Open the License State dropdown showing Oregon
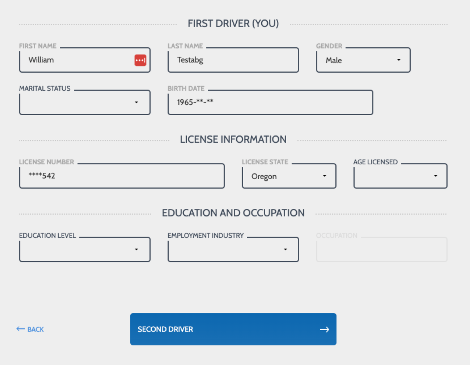Screen dimensions: 470x365 289,176
